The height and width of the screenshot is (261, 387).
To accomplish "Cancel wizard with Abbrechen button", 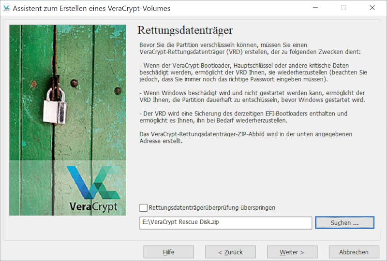I will point(354,252).
